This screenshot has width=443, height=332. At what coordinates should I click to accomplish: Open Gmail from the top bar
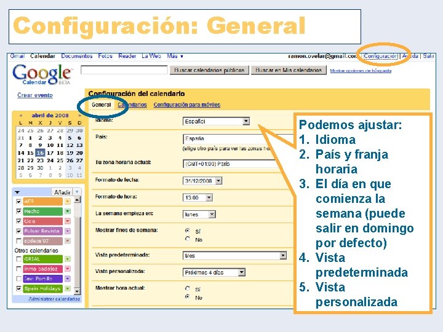pos(17,56)
